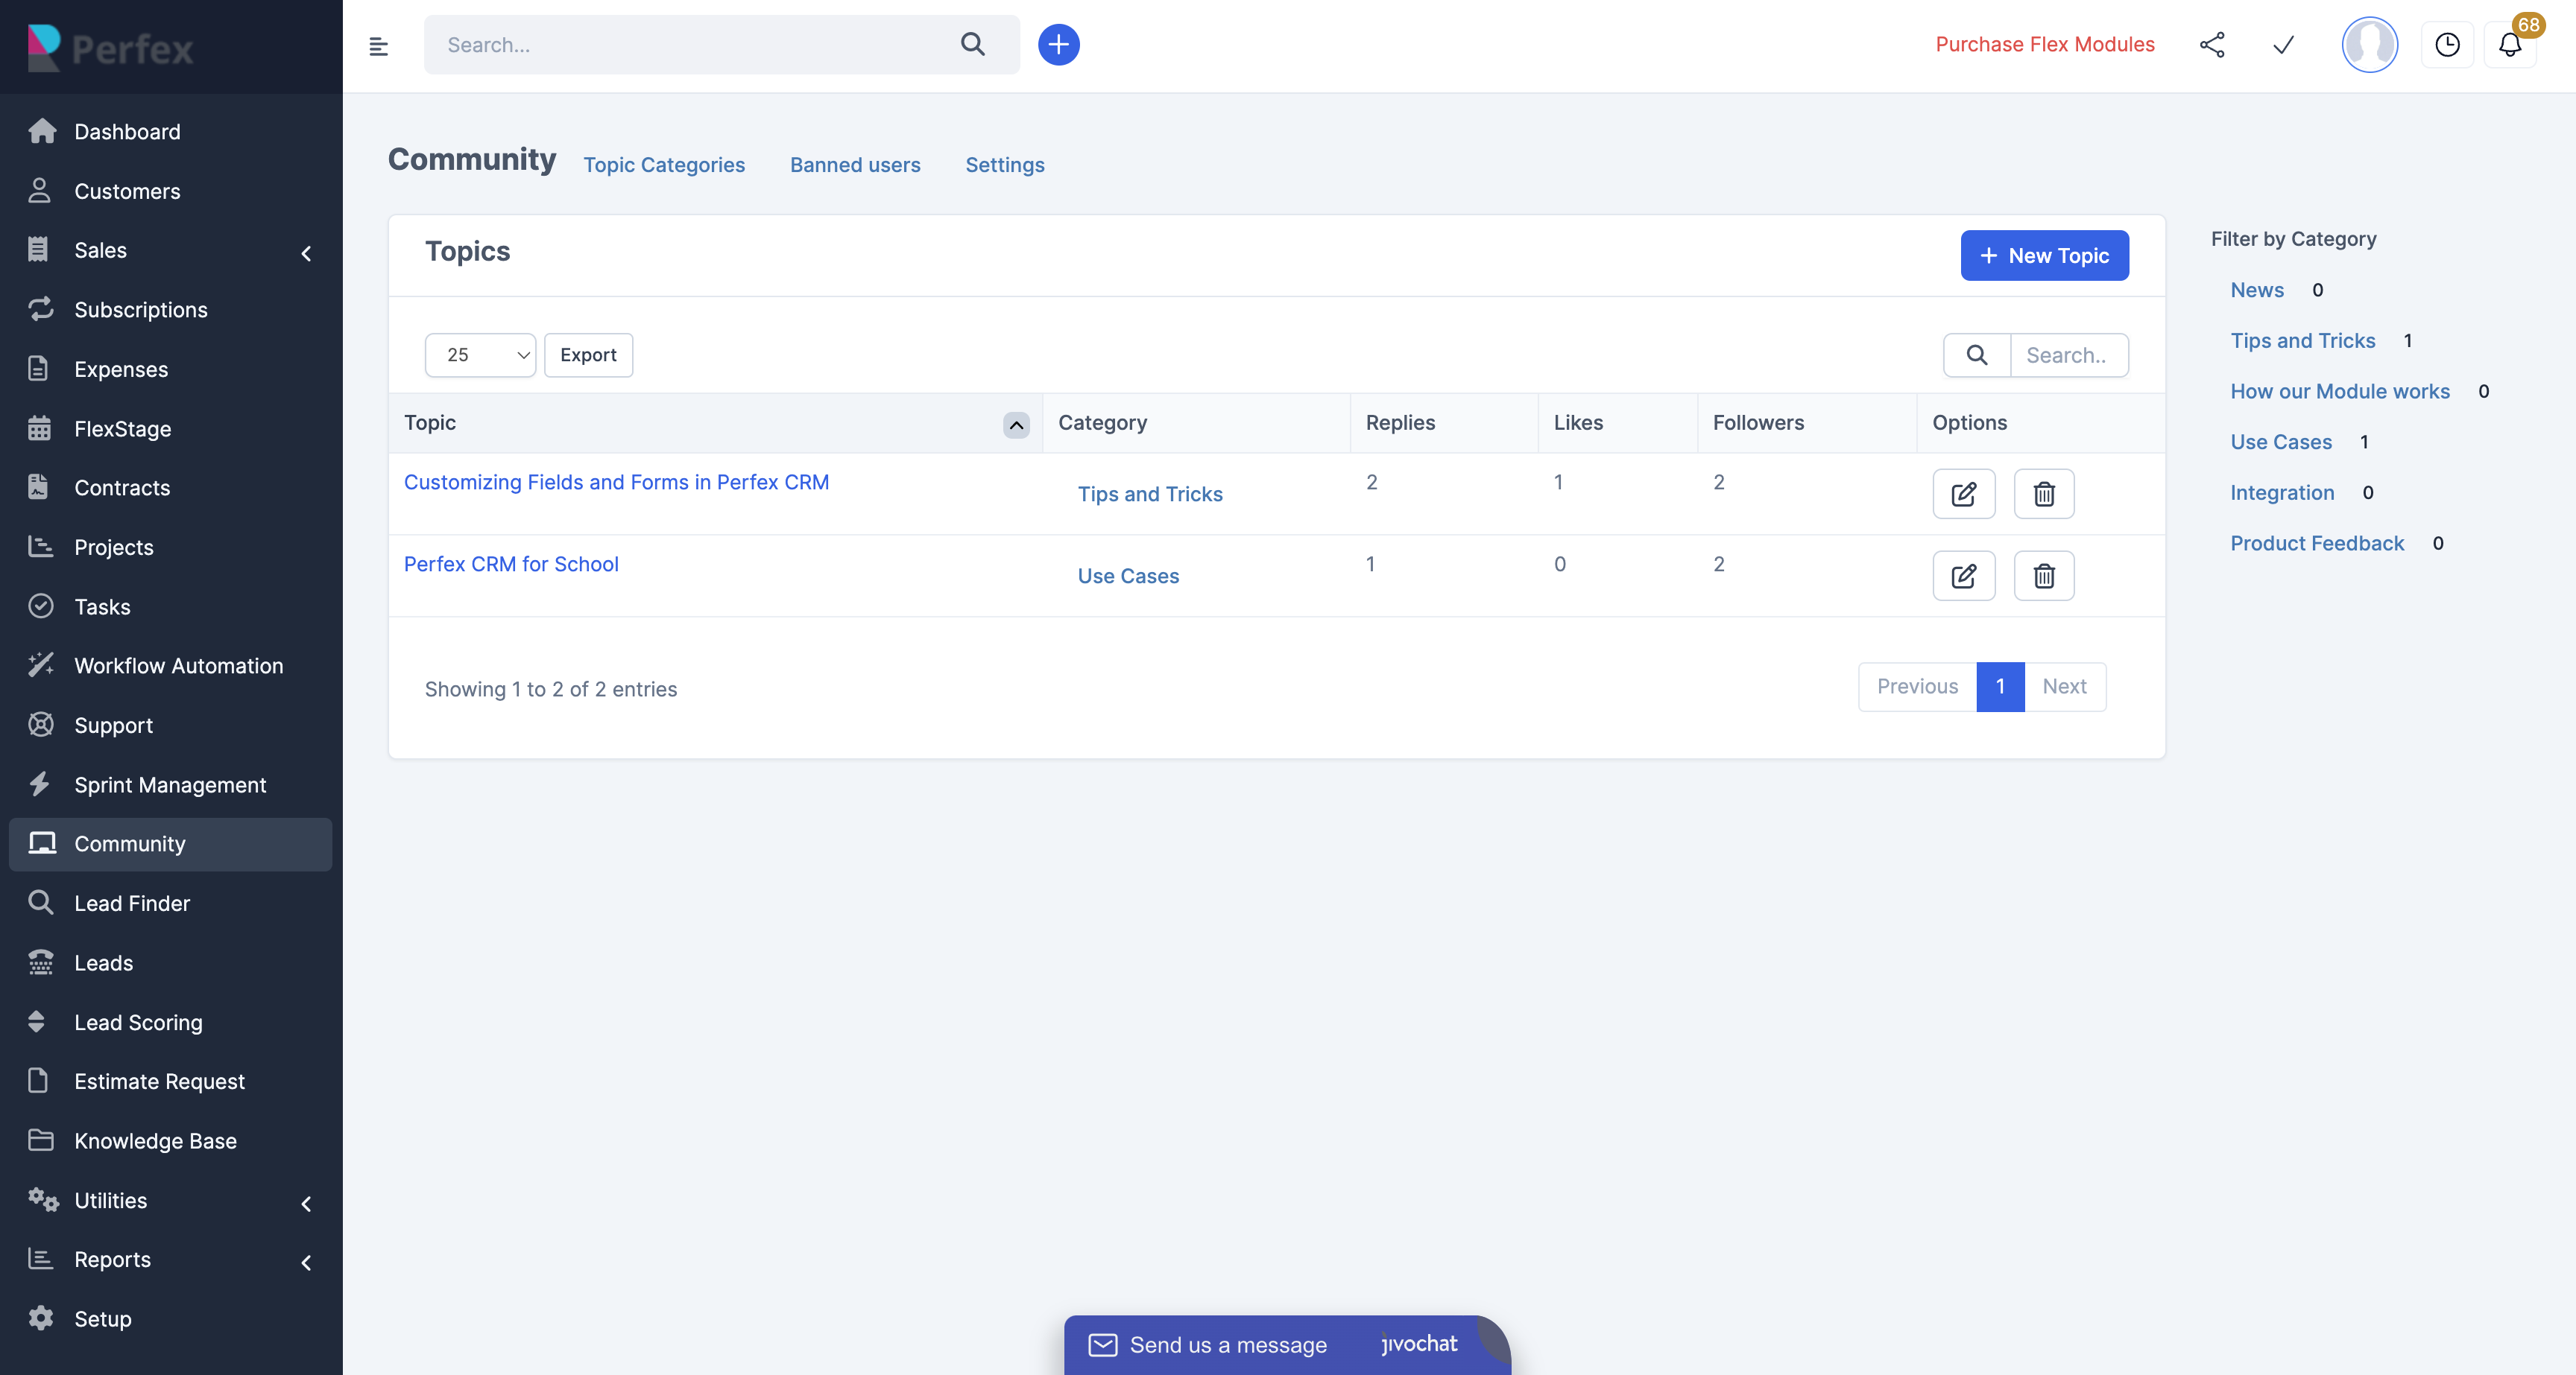2576x1375 pixels.
Task: Open the Topic Categories tab
Action: pos(664,165)
